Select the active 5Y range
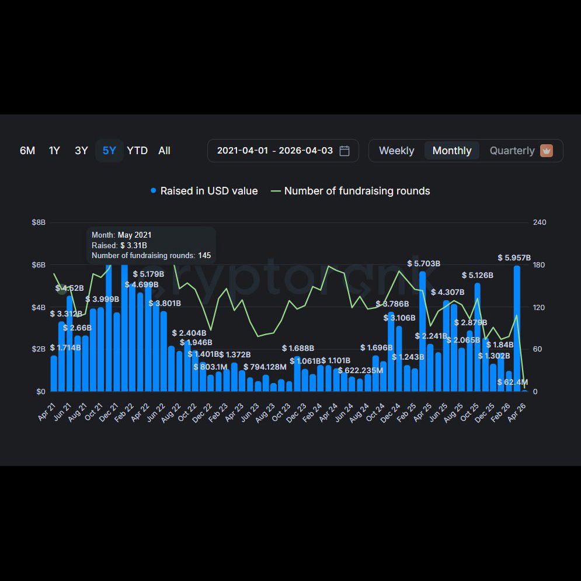581x581 pixels. coord(109,151)
